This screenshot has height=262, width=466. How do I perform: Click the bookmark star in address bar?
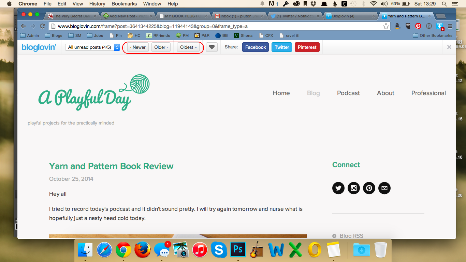(x=386, y=26)
